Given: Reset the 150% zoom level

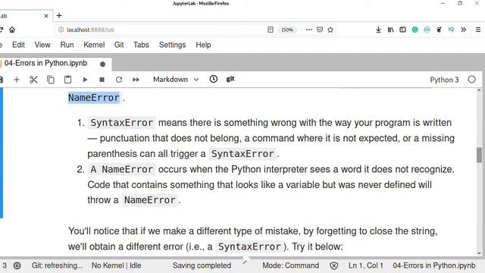Looking at the screenshot, I should pyautogui.click(x=287, y=30).
